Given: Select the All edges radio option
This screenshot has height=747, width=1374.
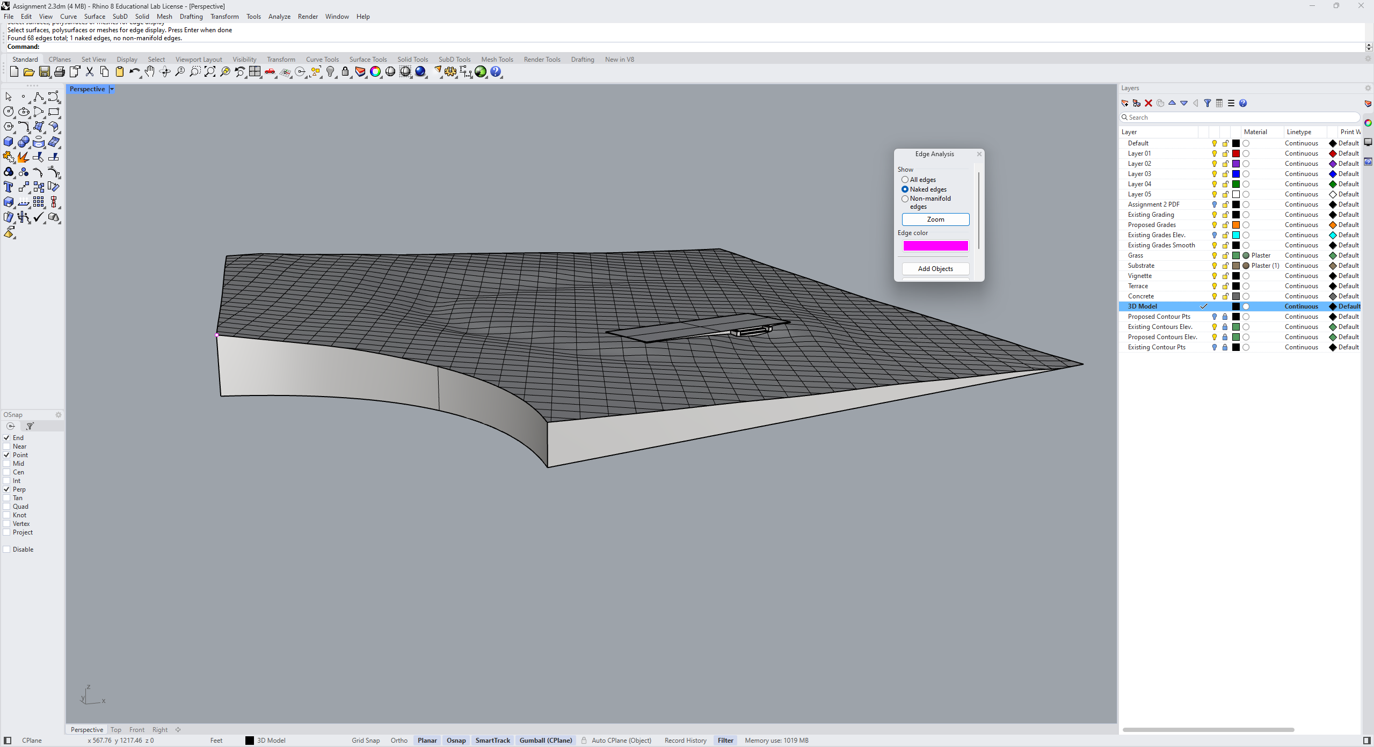Looking at the screenshot, I should coord(905,180).
